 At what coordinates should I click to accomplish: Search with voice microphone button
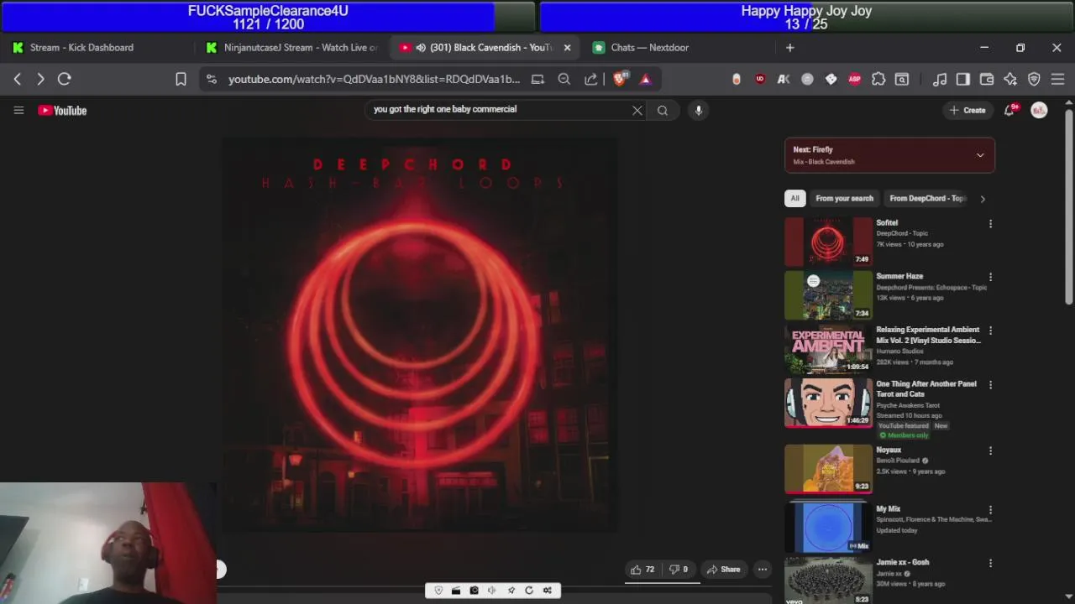(x=698, y=110)
